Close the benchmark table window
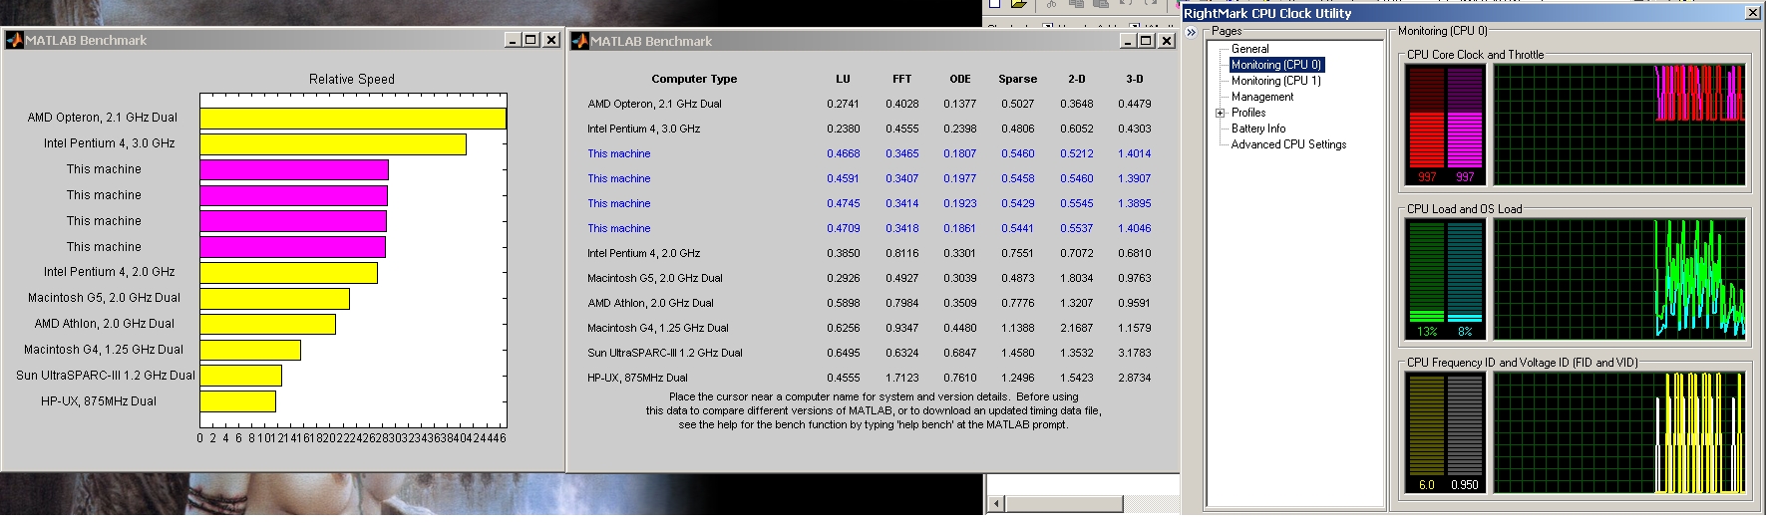1766x523 pixels. click(x=1166, y=41)
